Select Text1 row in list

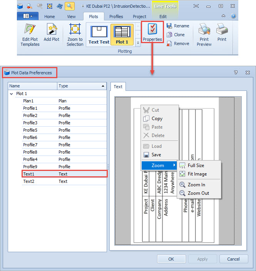(x=64, y=174)
